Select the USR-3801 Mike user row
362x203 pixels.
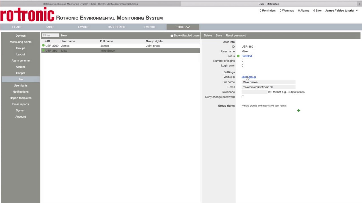click(120, 51)
